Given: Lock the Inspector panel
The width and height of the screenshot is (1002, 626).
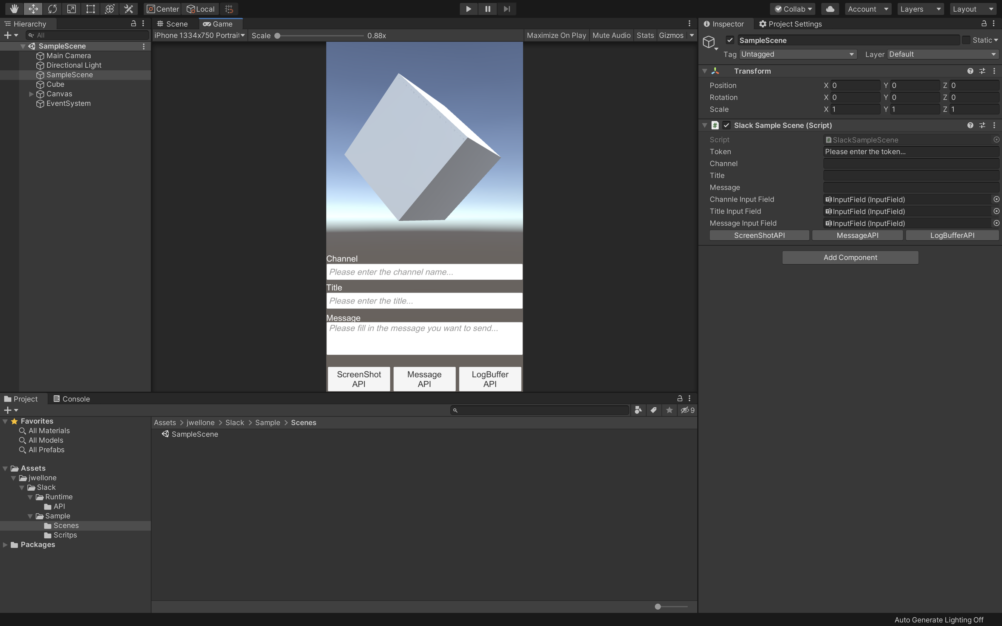Looking at the screenshot, I should 984,24.
